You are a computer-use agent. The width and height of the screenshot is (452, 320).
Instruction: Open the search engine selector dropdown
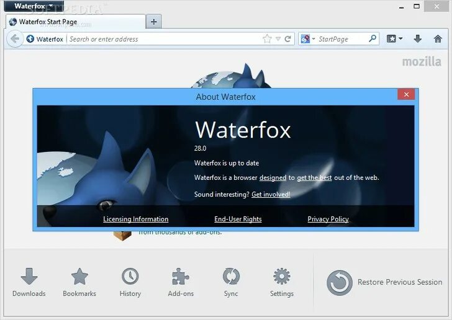pos(308,38)
